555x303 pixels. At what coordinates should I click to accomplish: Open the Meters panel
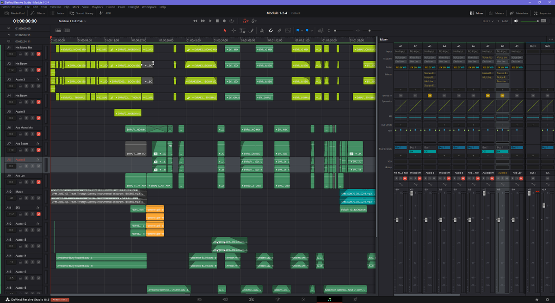pyautogui.click(x=497, y=13)
